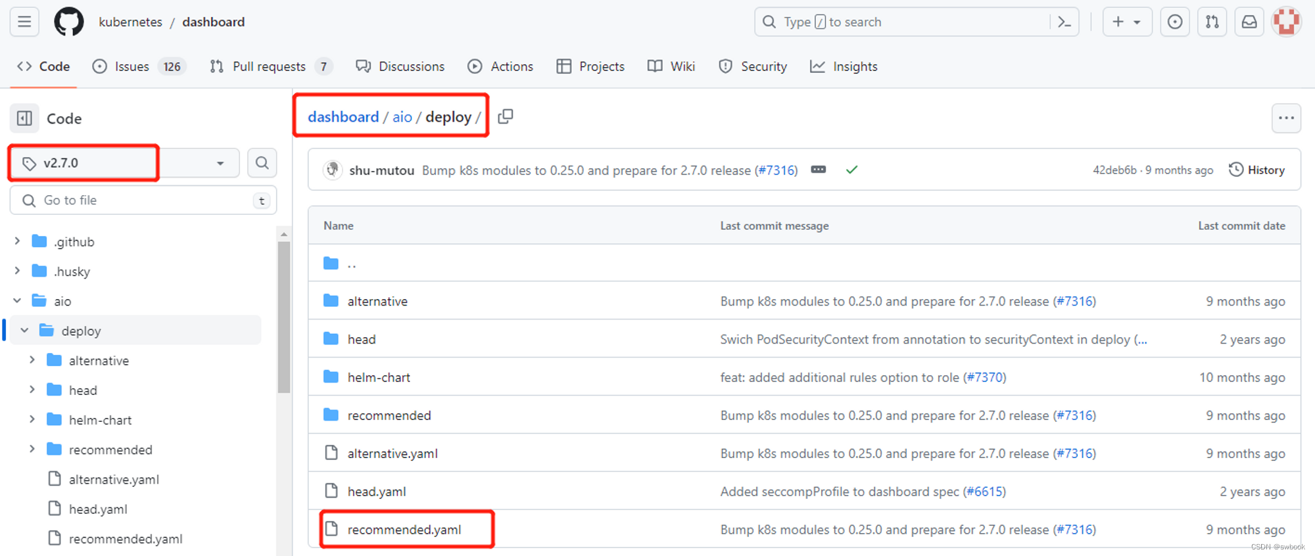Open the notifications inbox icon
This screenshot has width=1315, height=556.
tap(1249, 22)
